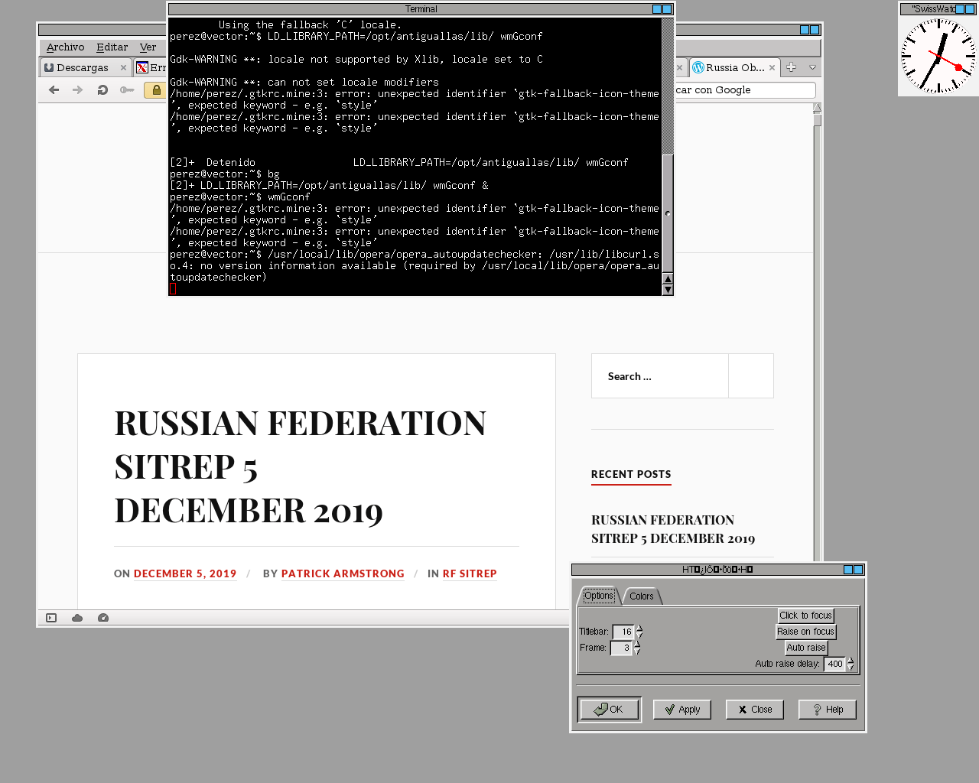Screen dimensions: 979x783
Task: Click the padlock security badge
Action: [156, 90]
